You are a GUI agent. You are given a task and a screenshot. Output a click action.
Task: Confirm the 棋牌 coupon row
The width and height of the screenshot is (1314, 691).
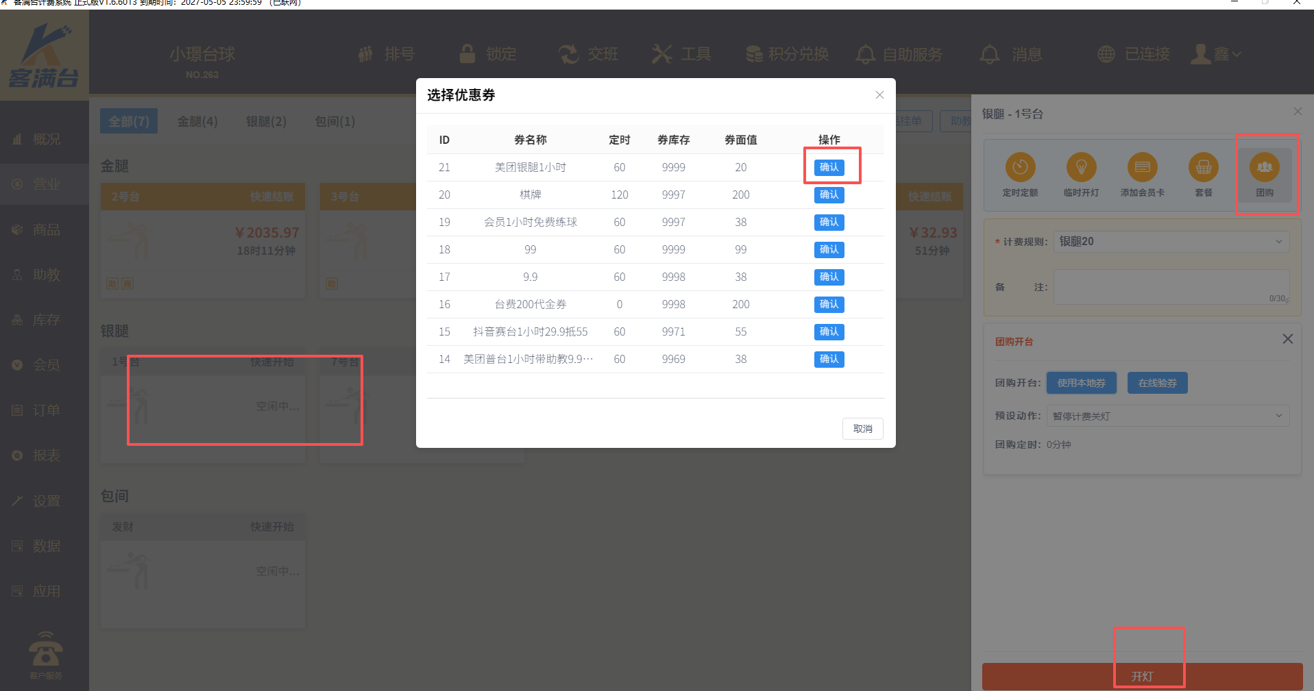pyautogui.click(x=829, y=194)
